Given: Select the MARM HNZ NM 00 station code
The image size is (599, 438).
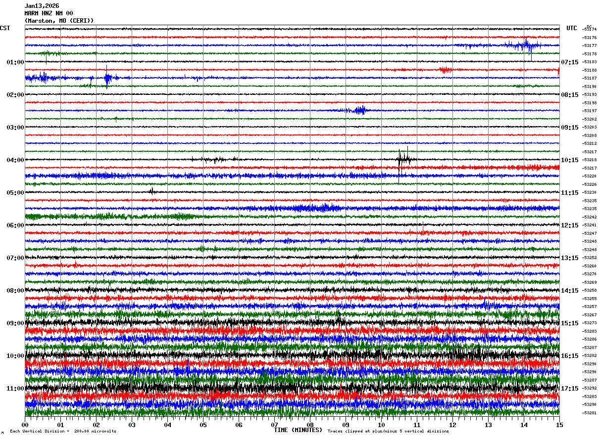Looking at the screenshot, I should [x=49, y=13].
